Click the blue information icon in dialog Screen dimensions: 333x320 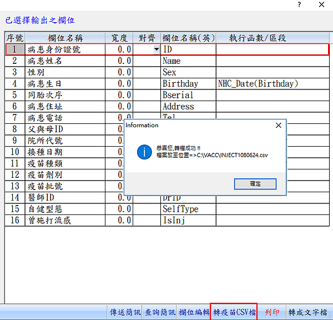[144, 152]
